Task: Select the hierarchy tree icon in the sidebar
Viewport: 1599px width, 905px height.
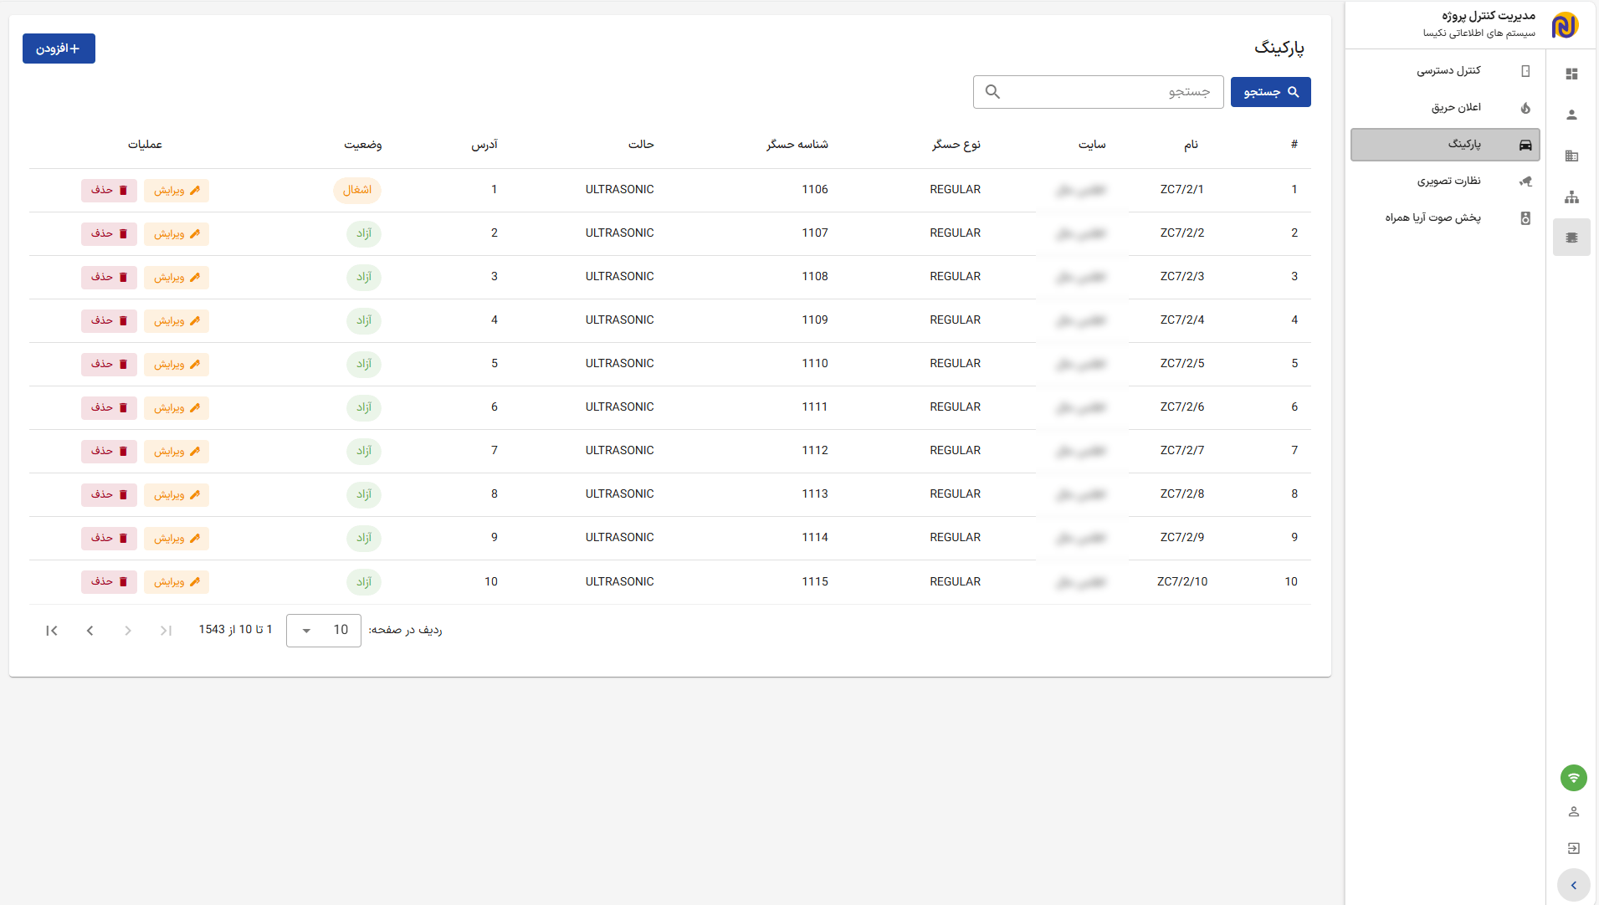Action: coord(1571,197)
